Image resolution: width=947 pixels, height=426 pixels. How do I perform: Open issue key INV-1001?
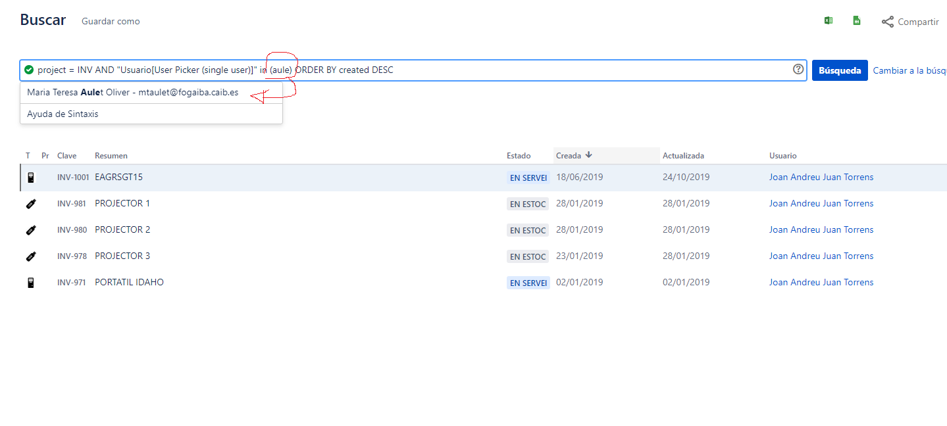click(73, 177)
